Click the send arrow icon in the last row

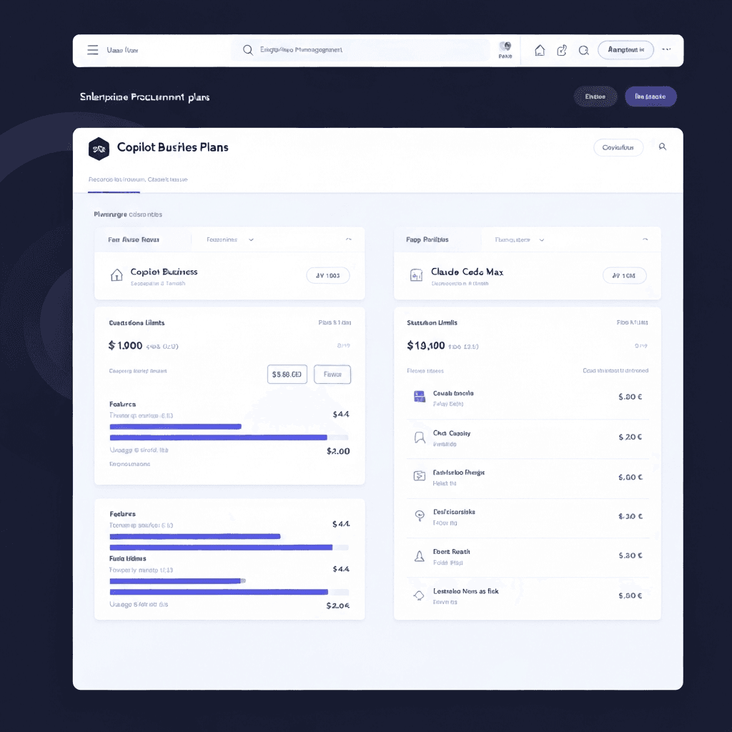tap(418, 595)
